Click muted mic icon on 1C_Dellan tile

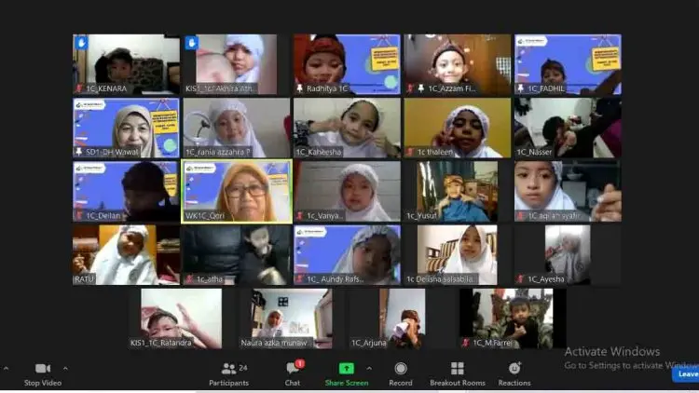[79, 216]
